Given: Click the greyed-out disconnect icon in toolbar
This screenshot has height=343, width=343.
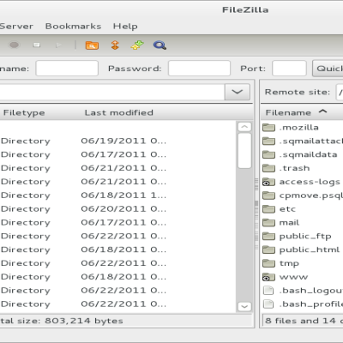Looking at the screenshot, I should click(37, 45).
